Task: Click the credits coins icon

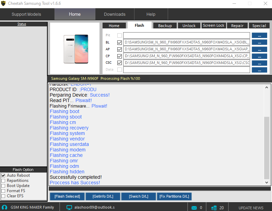Action: (x=214, y=208)
